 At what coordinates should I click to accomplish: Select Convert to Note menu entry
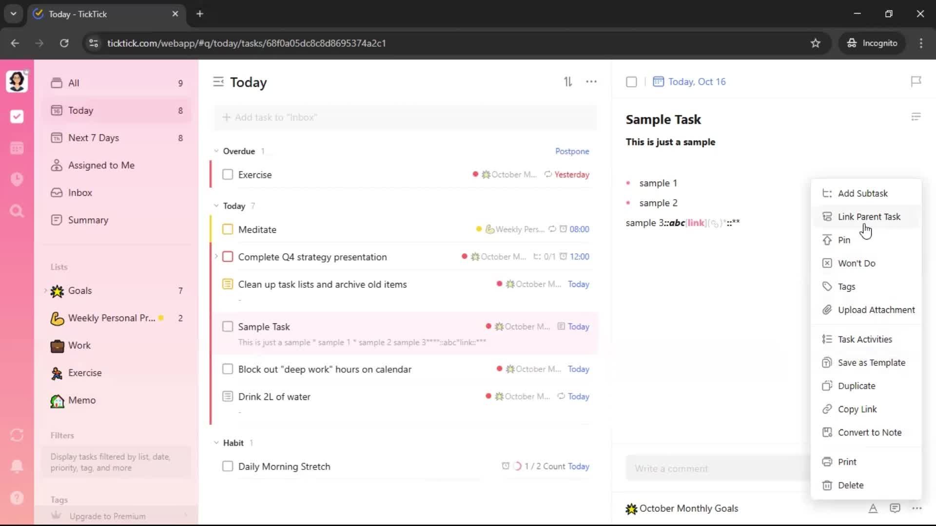869,432
